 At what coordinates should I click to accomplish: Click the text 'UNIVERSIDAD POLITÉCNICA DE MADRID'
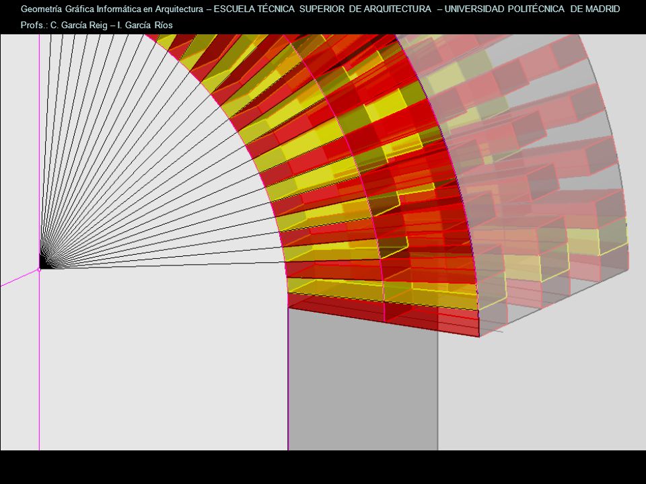(532, 9)
